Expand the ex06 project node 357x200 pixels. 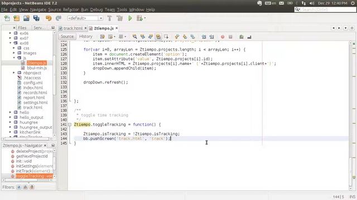pos(10,33)
